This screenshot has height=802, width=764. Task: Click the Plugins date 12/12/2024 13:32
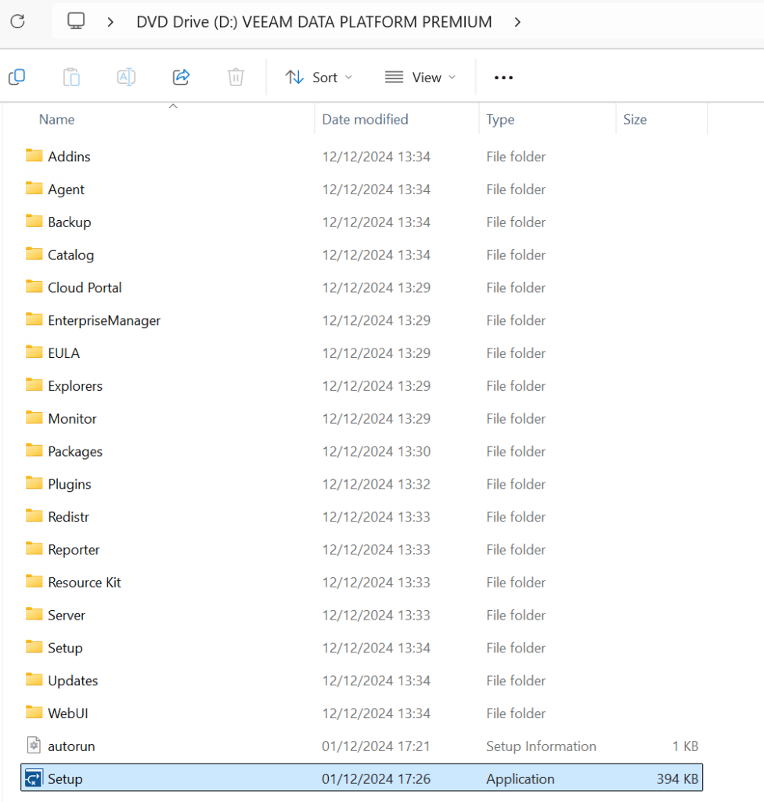(x=377, y=484)
